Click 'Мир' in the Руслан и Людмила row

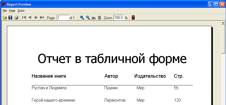click(x=141, y=88)
